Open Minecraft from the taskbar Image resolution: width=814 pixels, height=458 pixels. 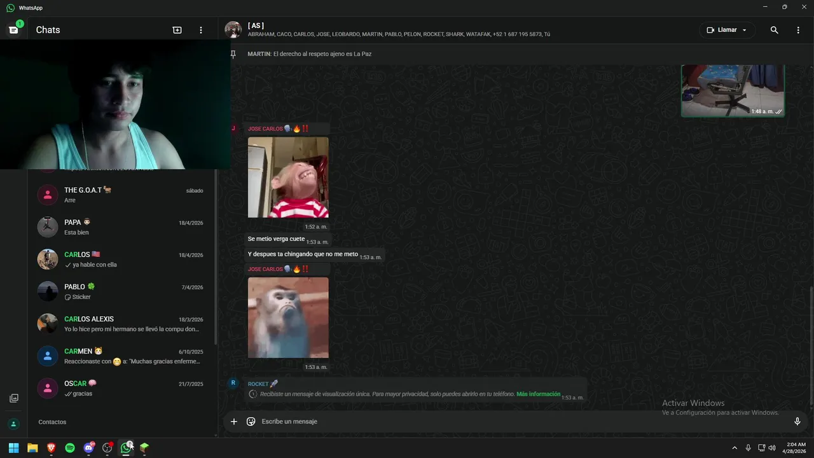pyautogui.click(x=144, y=448)
